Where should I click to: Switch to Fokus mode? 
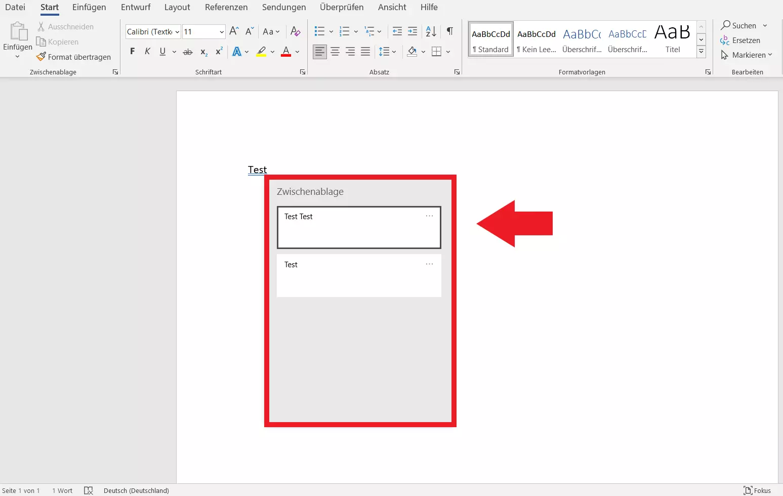click(x=757, y=490)
